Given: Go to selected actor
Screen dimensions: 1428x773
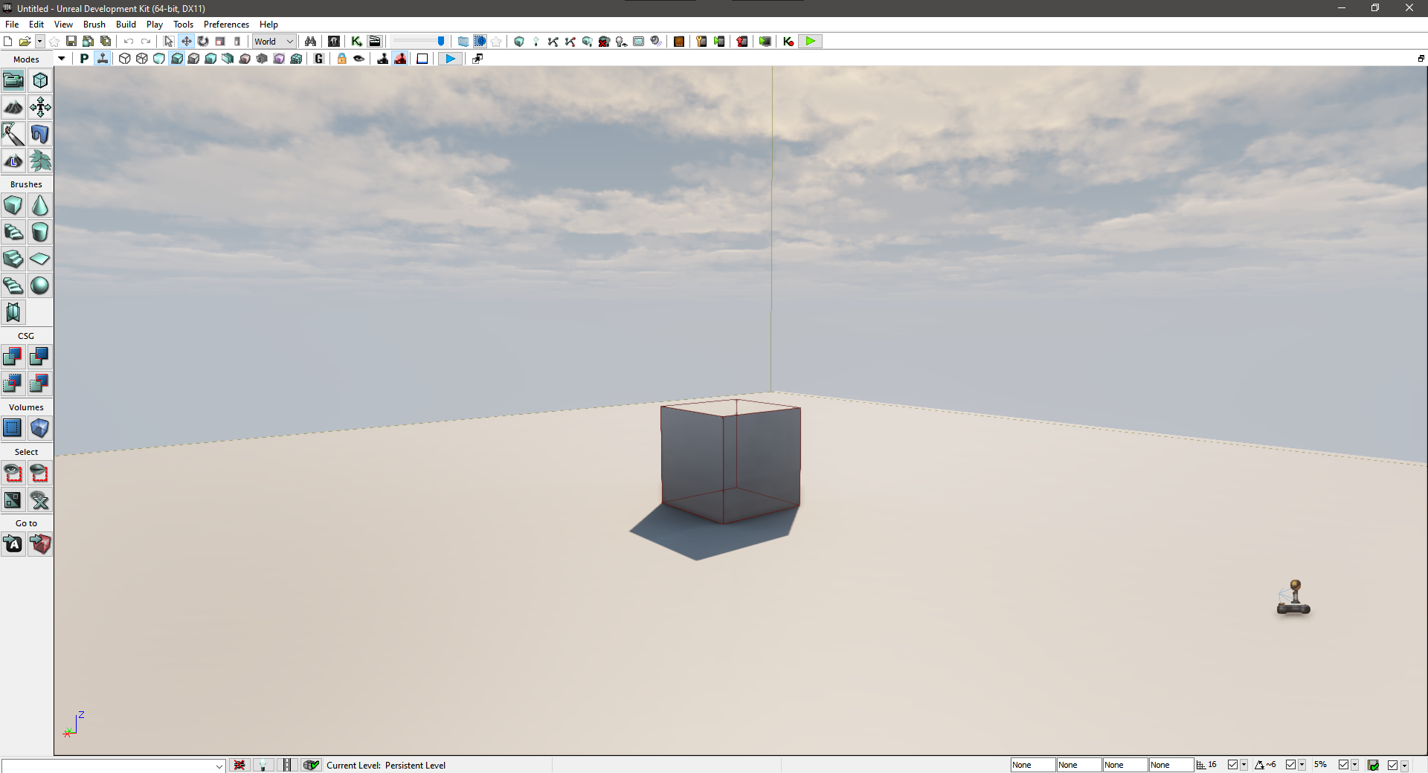Looking at the screenshot, I should click(13, 544).
